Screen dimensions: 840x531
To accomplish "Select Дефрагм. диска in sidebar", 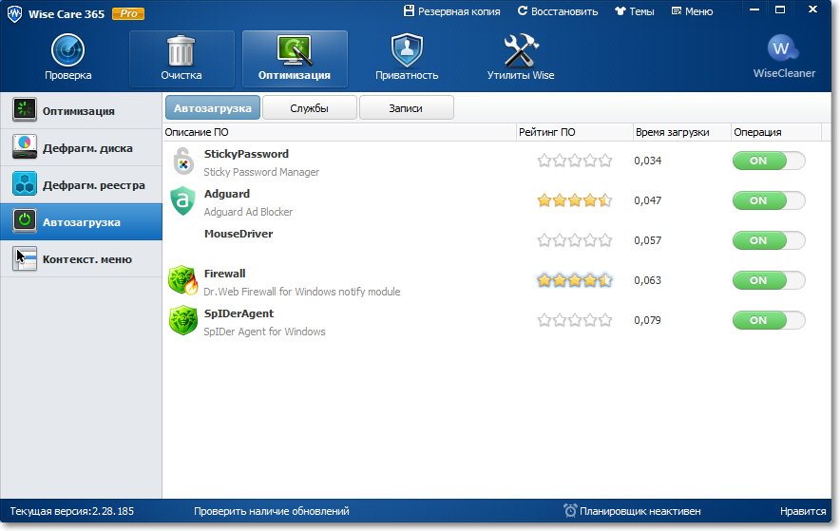I will 81,148.
